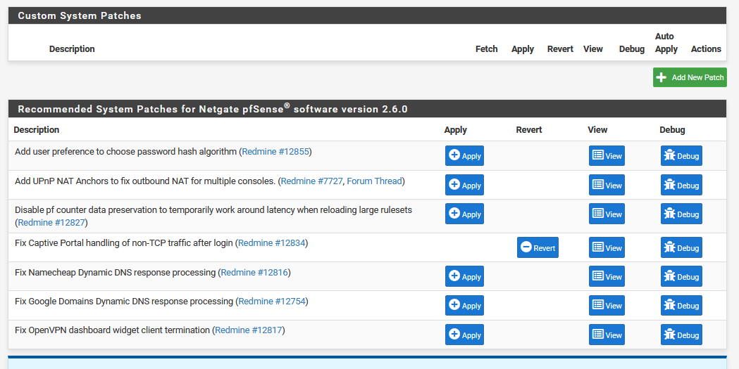Click Debug column header in Custom Patches
This screenshot has height=369, width=739.
click(x=631, y=49)
